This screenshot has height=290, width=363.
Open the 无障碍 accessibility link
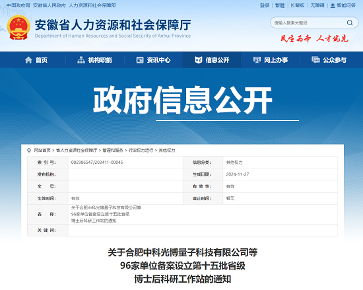point(317,5)
